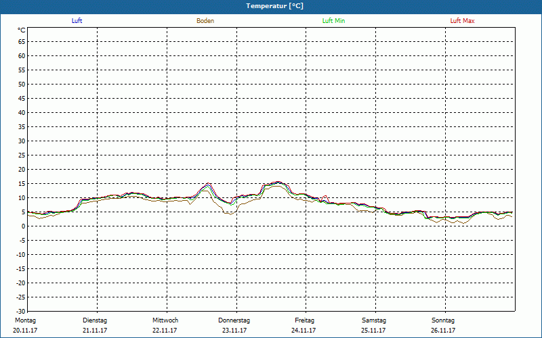Click the Boden legend label
Viewport: 542px width, 338px height.
coord(205,21)
